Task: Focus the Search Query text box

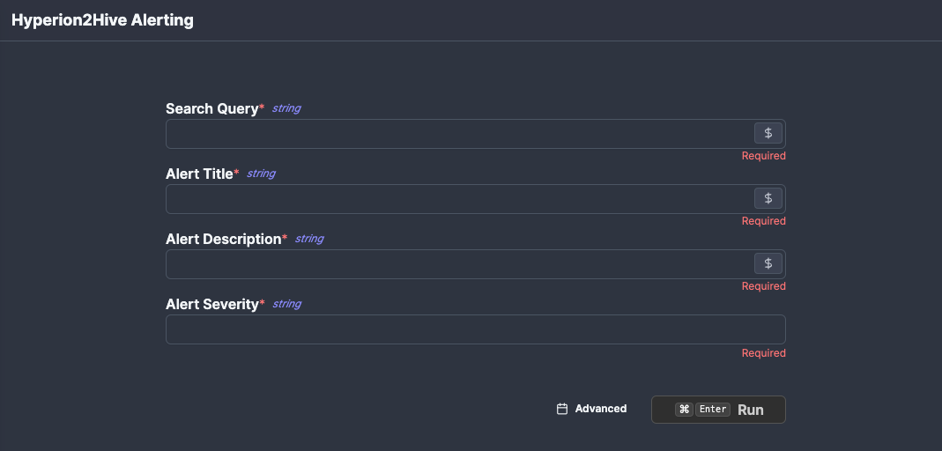Action: tap(458, 134)
